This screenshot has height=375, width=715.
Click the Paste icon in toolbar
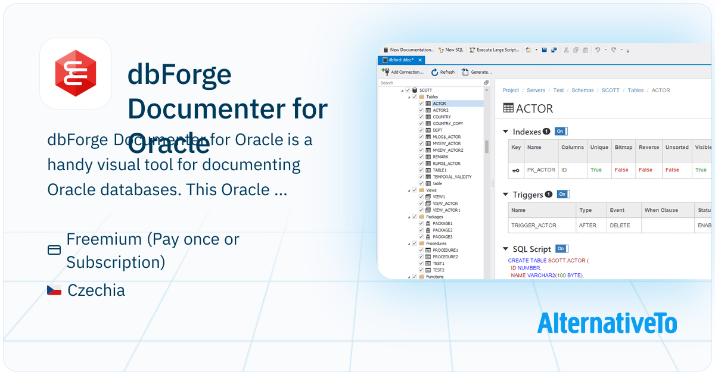586,50
